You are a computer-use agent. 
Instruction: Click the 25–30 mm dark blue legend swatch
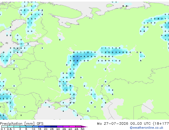pos(54,127)
